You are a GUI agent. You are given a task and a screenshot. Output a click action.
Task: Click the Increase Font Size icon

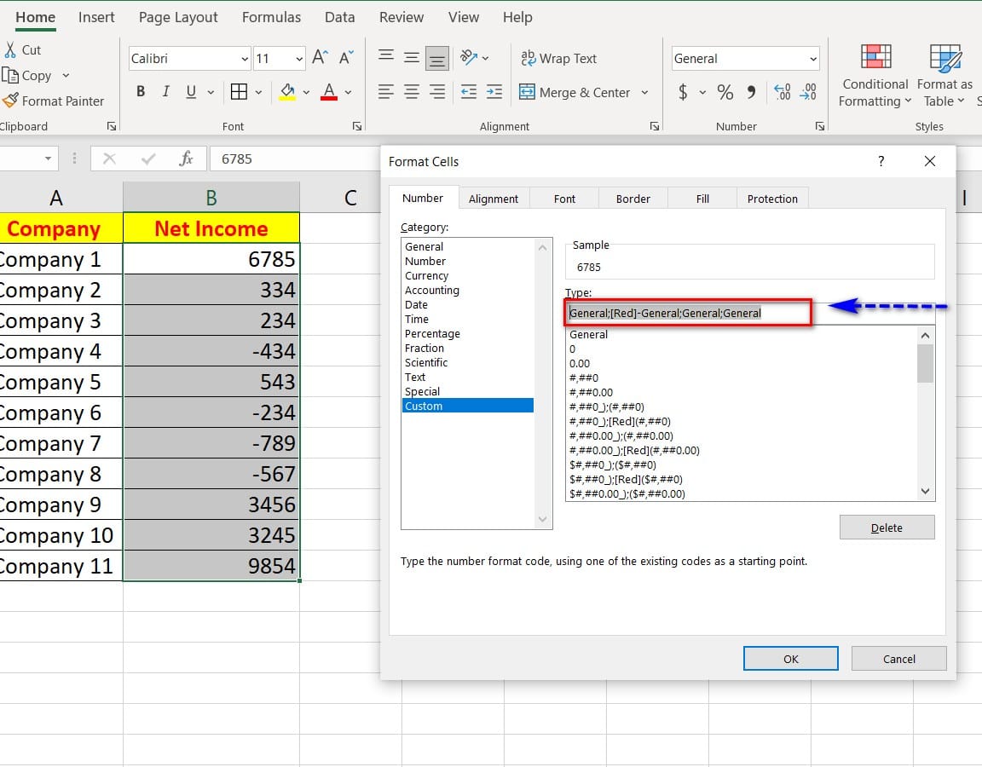(320, 58)
